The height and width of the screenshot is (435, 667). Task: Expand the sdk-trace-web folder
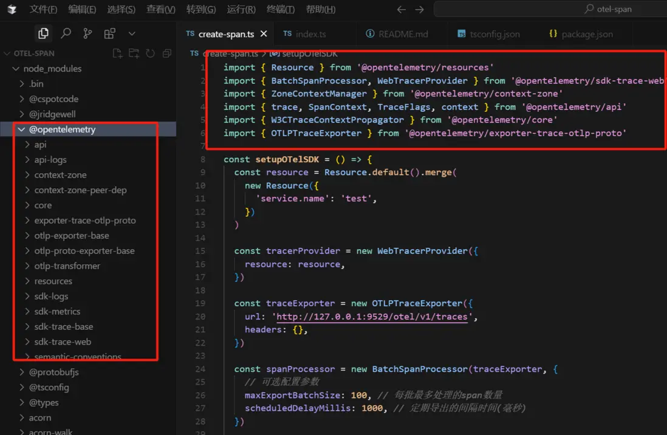tap(63, 342)
